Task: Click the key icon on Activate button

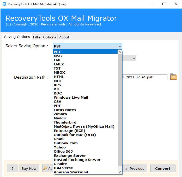Action: (x=45, y=168)
